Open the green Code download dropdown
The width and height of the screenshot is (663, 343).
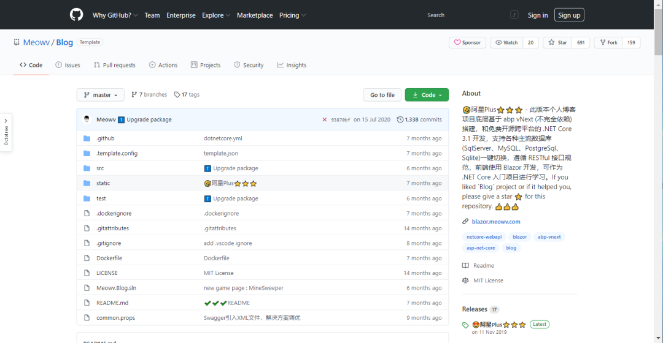(427, 95)
